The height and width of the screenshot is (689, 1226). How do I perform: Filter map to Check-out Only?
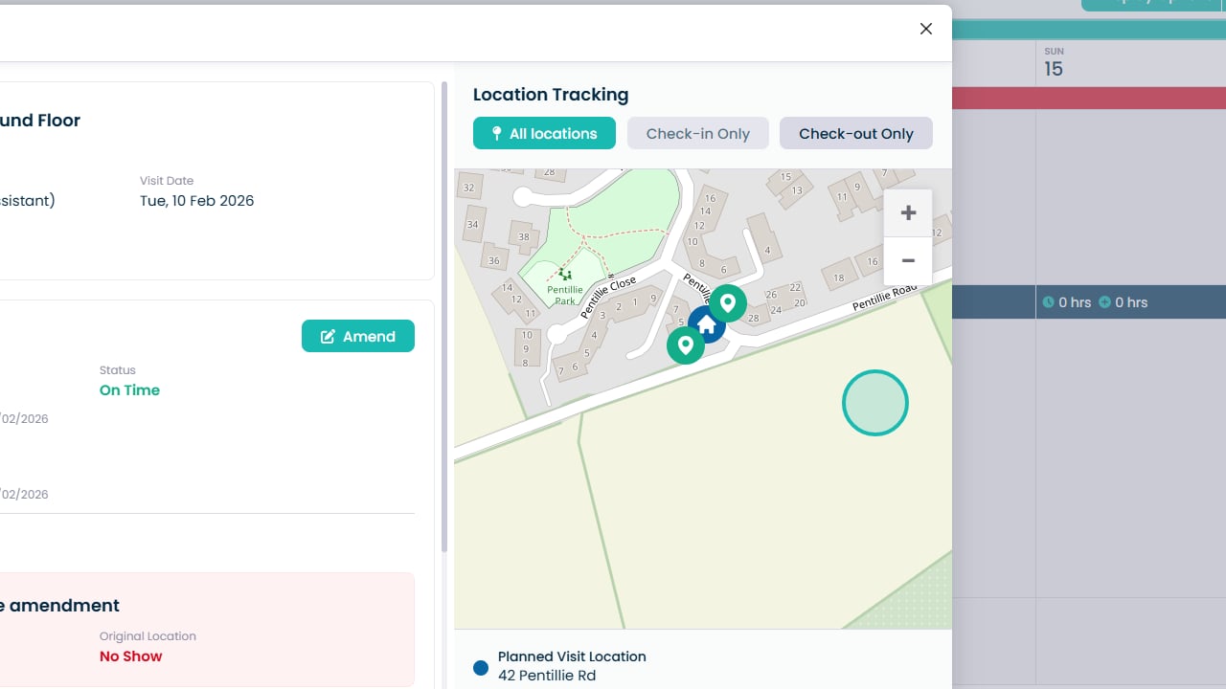tap(855, 134)
